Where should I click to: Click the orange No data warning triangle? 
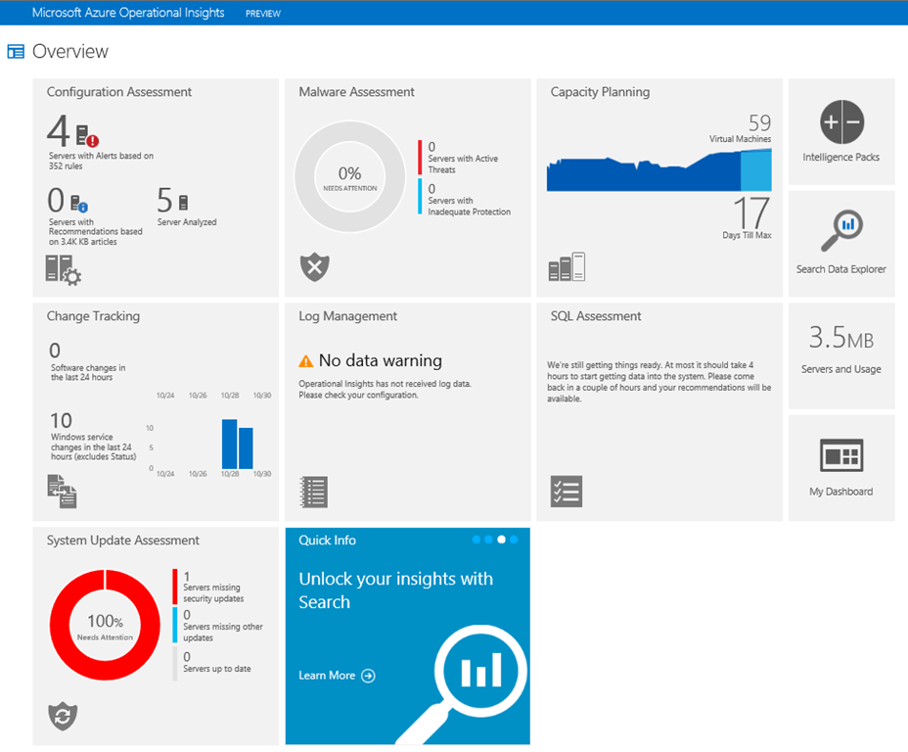point(305,361)
